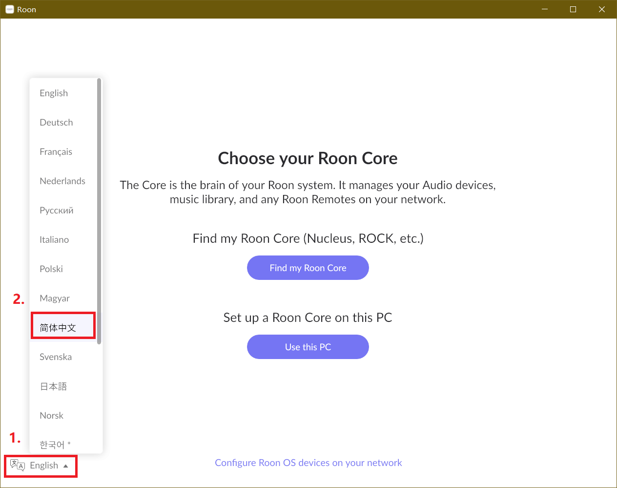Screen dimensions: 617x488
Task: Pick 한국어 from language list
Action: point(52,445)
